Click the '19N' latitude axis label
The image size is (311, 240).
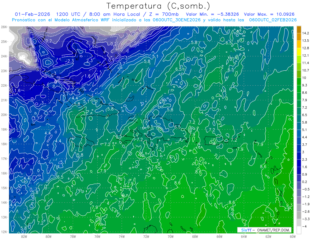coord(4,129)
